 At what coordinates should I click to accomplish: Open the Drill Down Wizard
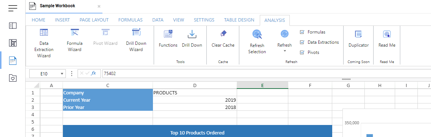click(x=136, y=40)
